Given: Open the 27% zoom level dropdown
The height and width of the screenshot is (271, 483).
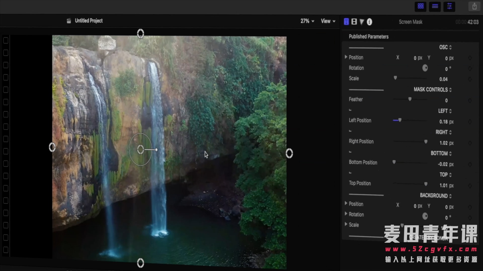Looking at the screenshot, I should (307, 21).
